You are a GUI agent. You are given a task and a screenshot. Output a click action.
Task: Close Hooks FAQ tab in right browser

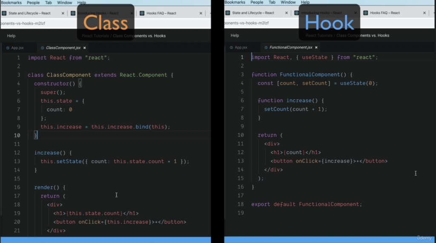pyautogui.click(x=425, y=13)
